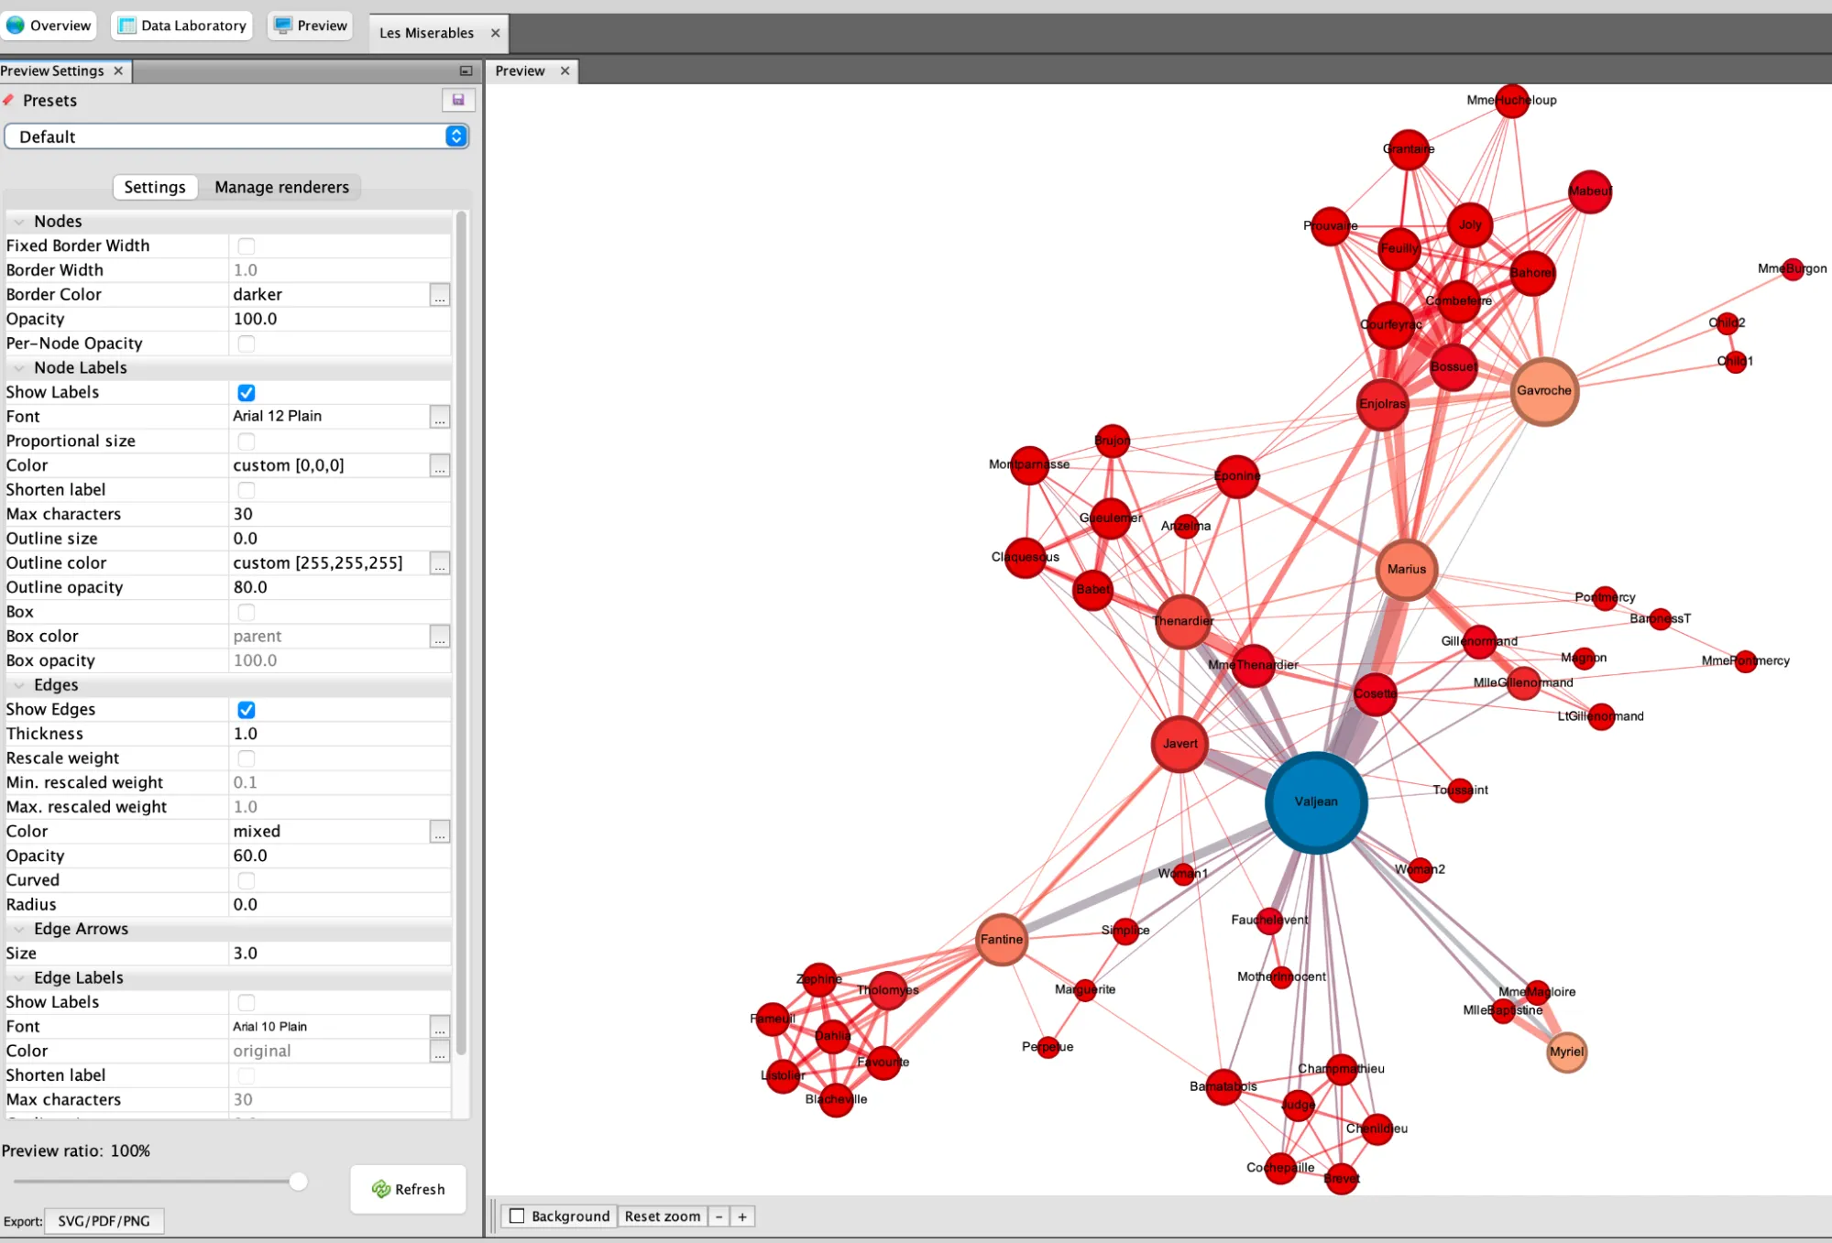Open node label Font chooser button
Screen dimensions: 1832x1243
[x=440, y=417]
